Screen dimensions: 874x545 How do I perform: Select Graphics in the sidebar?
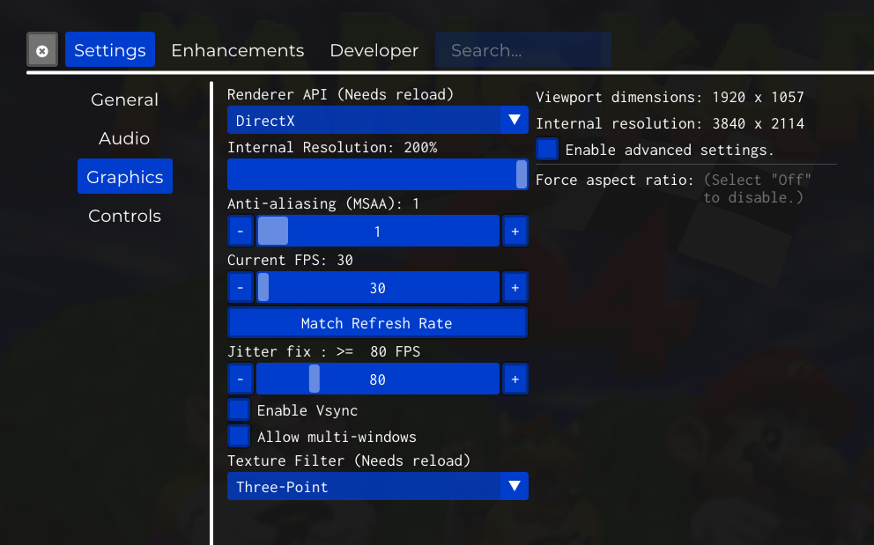[125, 177]
